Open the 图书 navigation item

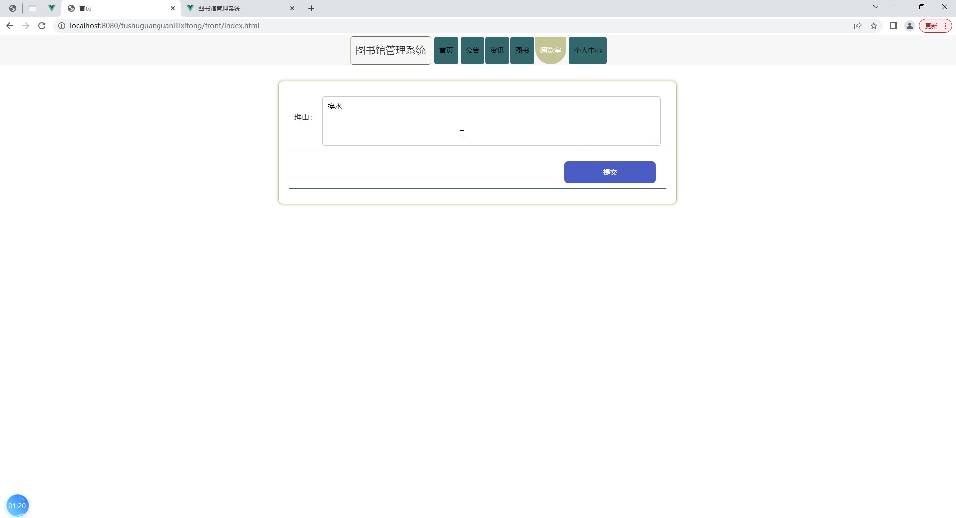522,50
